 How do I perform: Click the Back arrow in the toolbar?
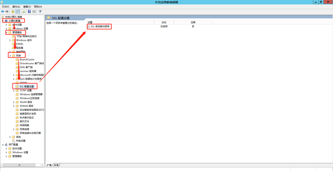[x=3, y=11]
